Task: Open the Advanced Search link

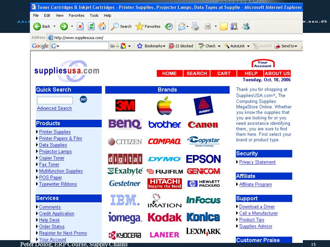Action: pos(54,108)
